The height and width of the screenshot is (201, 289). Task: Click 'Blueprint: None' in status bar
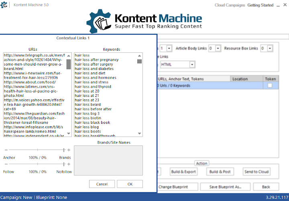(x=52, y=197)
